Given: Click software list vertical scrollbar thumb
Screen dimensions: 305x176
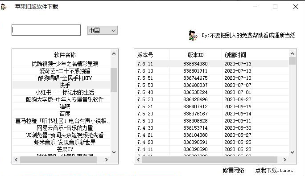Looking at the screenshot, I should pos(114,80).
